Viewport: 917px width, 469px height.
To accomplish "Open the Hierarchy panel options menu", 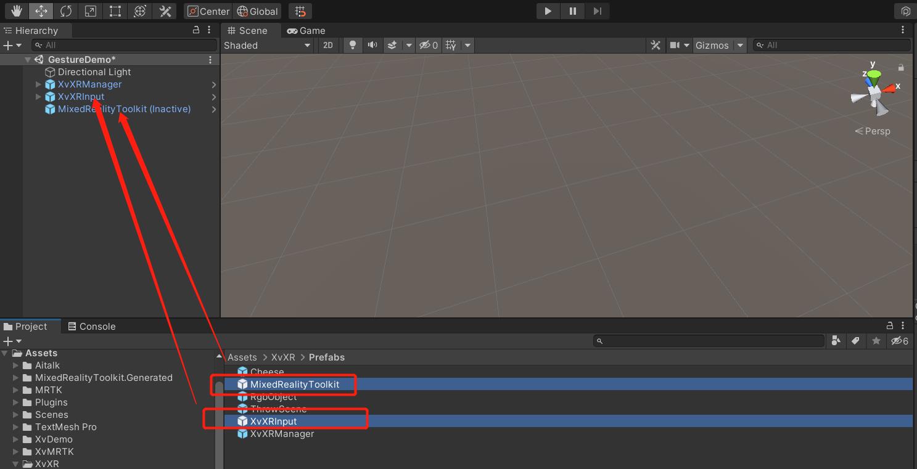I will tap(210, 30).
